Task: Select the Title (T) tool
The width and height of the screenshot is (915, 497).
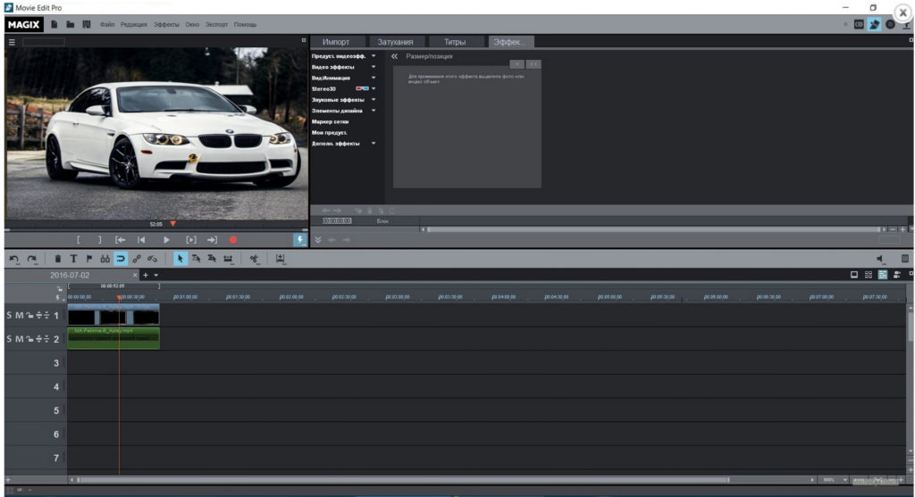Action: 74,259
